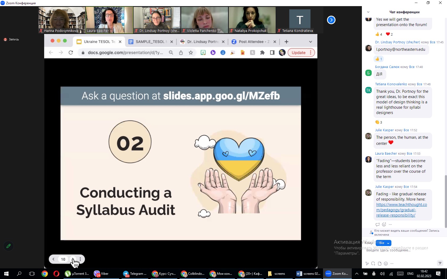Open the recipient dropdown set to Все

(384, 243)
